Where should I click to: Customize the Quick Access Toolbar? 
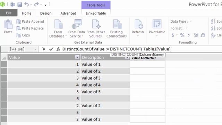click(x=45, y=5)
